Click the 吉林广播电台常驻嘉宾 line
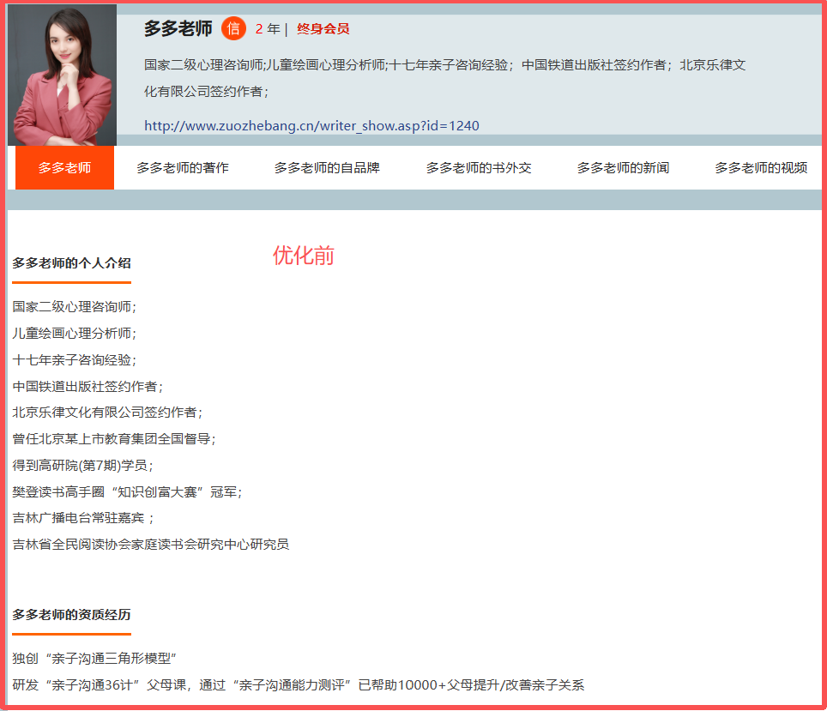Viewport: 827px width, 711px height. [x=83, y=517]
